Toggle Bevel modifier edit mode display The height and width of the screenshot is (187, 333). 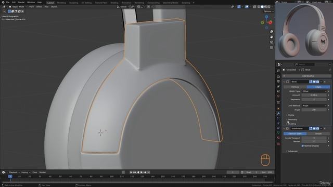click(x=311, y=82)
